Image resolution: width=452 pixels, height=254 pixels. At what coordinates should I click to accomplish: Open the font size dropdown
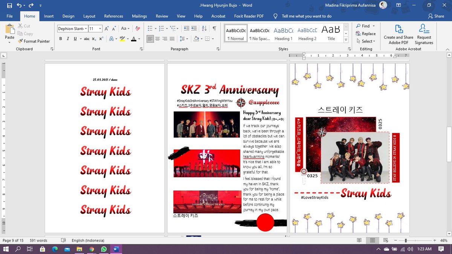click(100, 29)
